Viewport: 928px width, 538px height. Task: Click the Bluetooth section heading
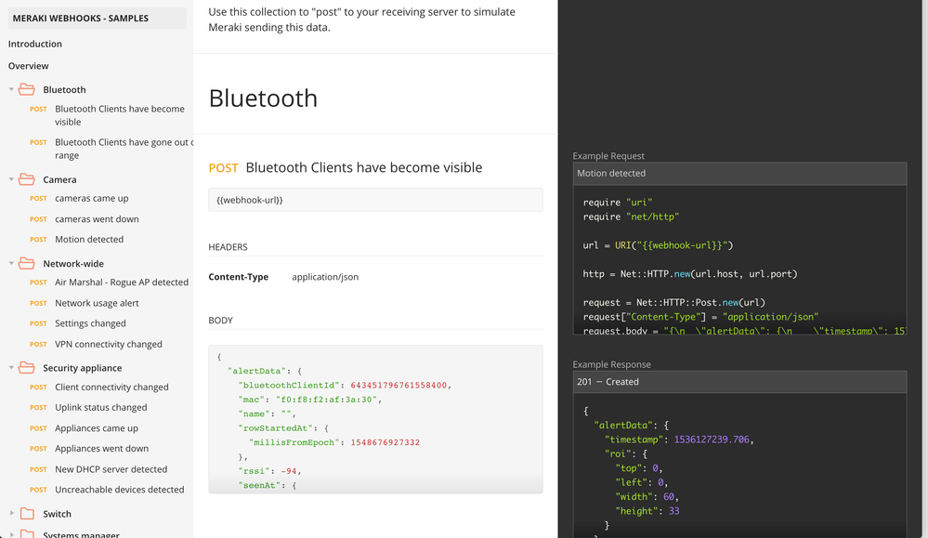[264, 98]
